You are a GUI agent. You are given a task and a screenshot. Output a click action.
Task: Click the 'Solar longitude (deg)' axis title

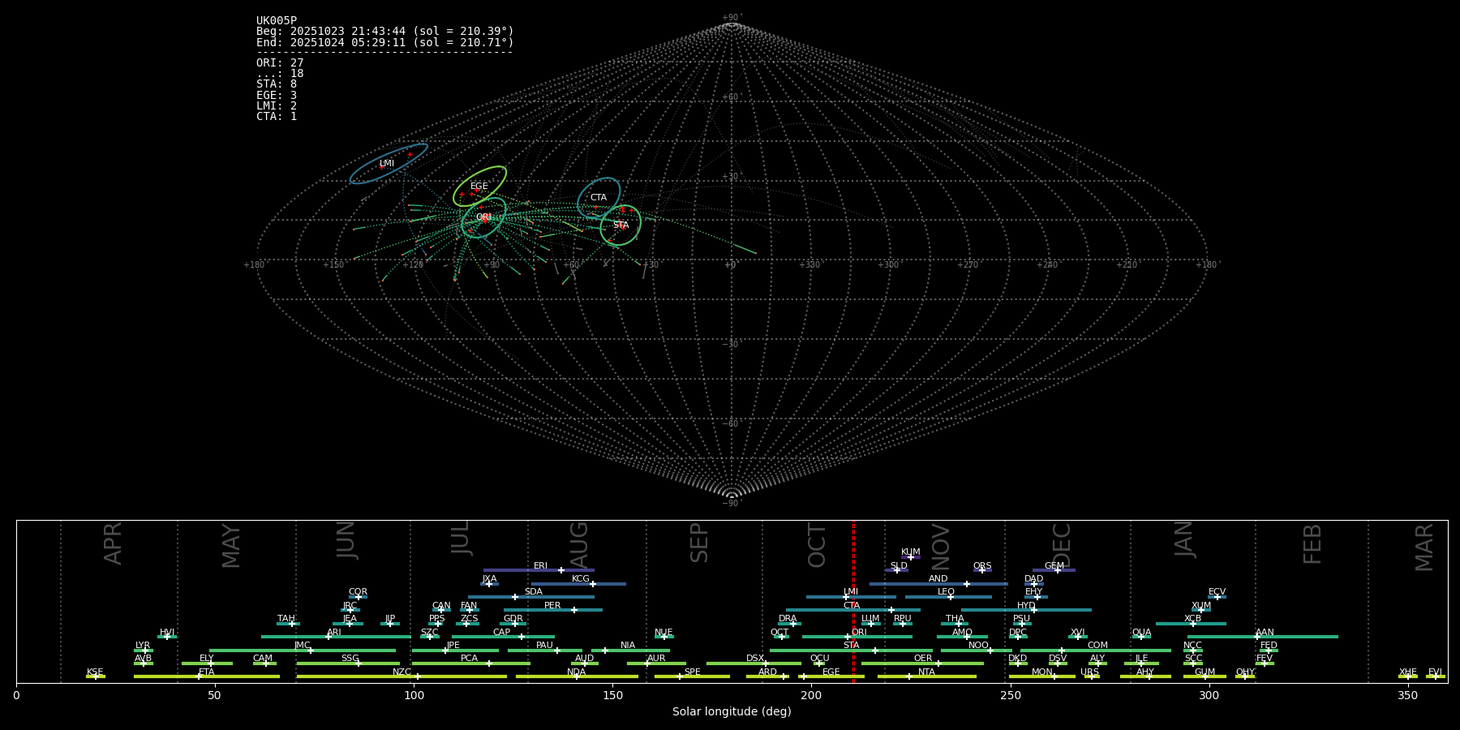click(x=732, y=712)
